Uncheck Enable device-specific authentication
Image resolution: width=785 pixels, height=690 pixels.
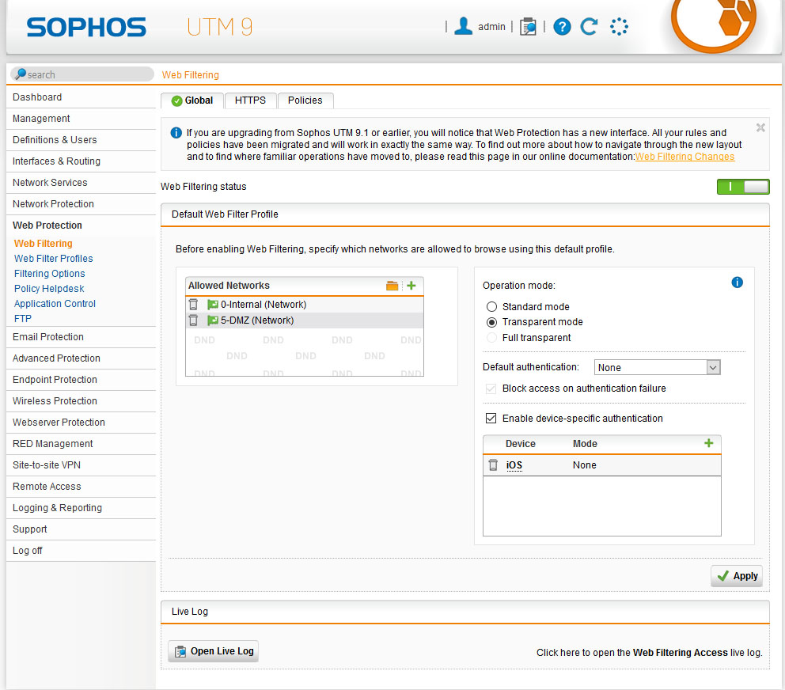coord(491,419)
